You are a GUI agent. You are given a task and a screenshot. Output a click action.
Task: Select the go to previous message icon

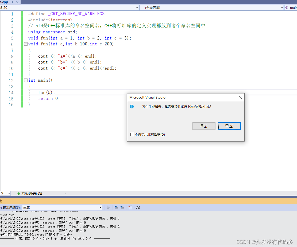[116, 207]
